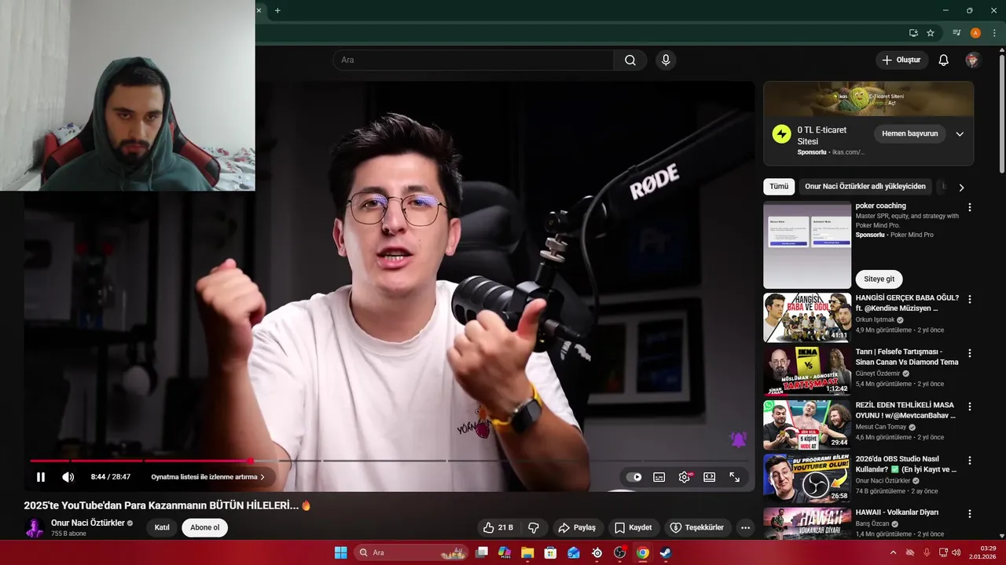The height and width of the screenshot is (565, 1006).
Task: Bookmark this page with star icon
Action: tap(931, 33)
